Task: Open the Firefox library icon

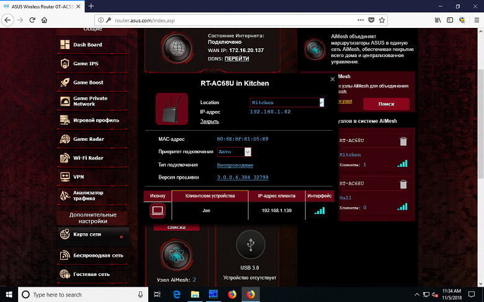Action: coord(437,20)
